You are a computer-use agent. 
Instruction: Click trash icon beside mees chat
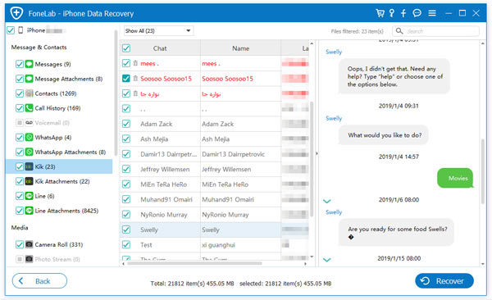click(135, 63)
